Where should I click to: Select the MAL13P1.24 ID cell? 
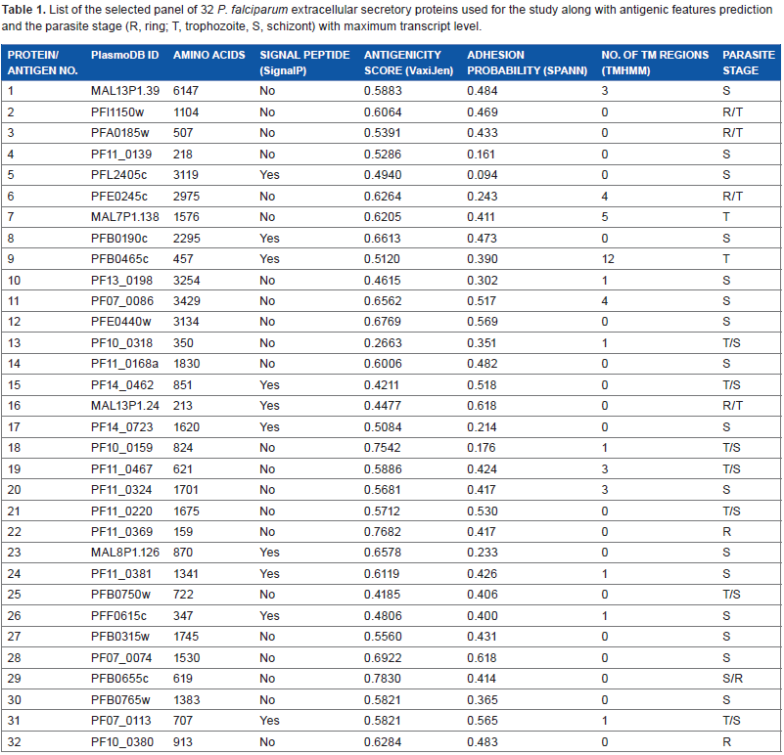pyautogui.click(x=124, y=406)
